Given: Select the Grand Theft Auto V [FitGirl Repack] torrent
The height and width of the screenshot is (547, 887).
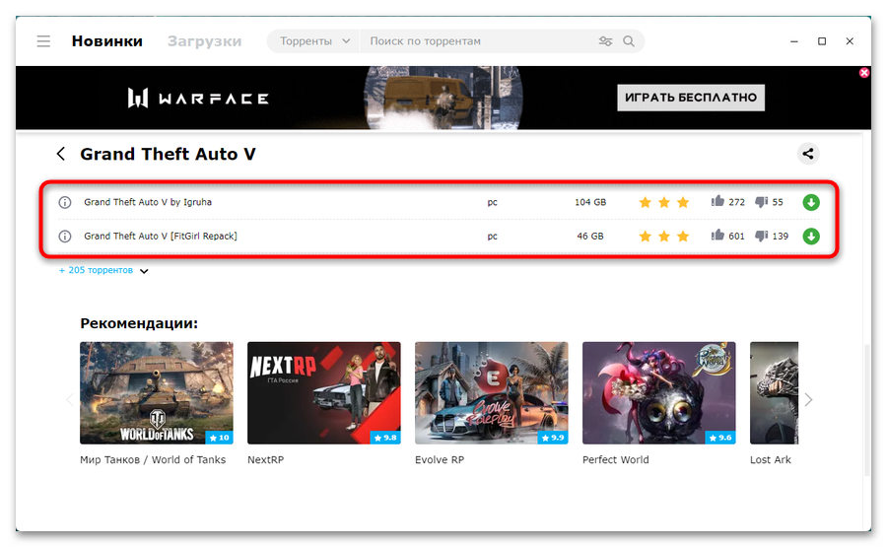Looking at the screenshot, I should 161,236.
